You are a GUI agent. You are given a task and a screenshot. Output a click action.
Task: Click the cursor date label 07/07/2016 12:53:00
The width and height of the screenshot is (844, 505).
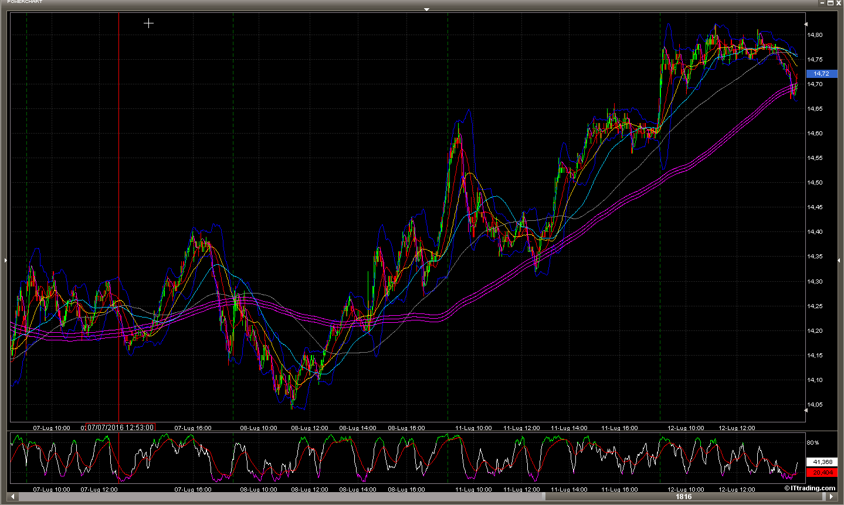(121, 427)
